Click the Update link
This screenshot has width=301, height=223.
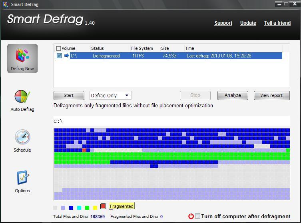248,23
